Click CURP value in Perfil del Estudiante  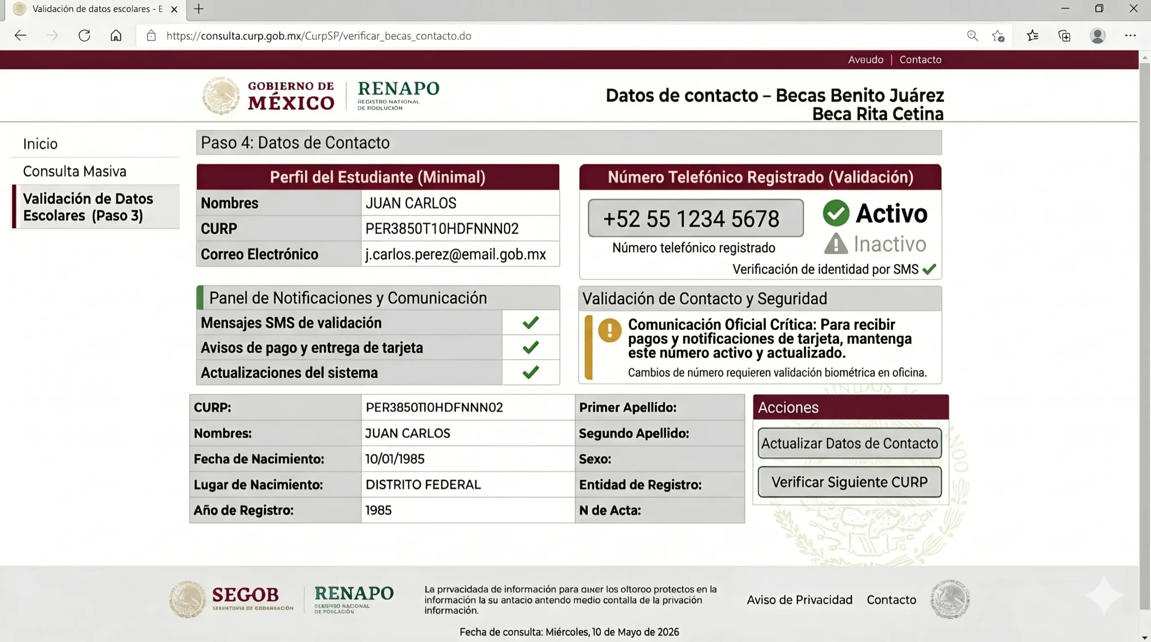(x=442, y=228)
